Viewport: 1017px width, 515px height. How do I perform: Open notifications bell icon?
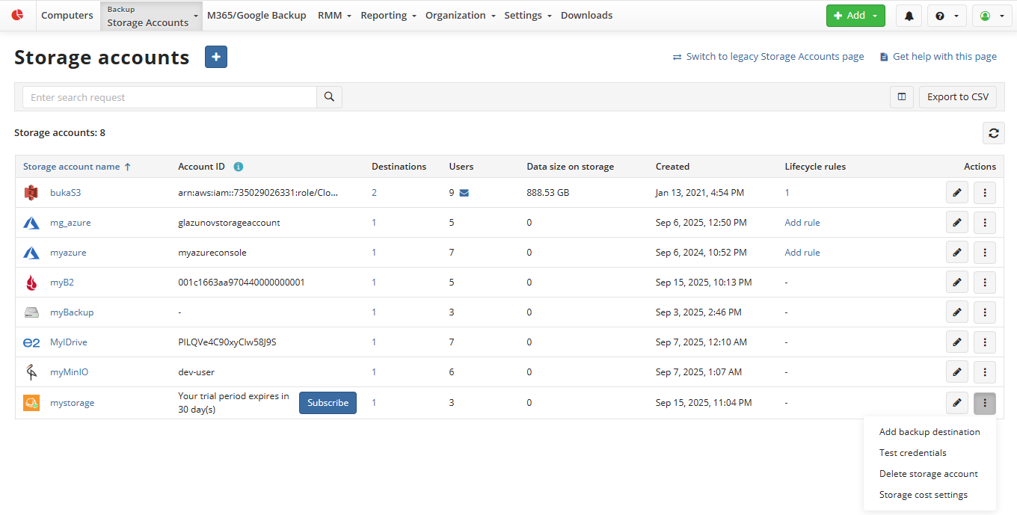(x=909, y=16)
